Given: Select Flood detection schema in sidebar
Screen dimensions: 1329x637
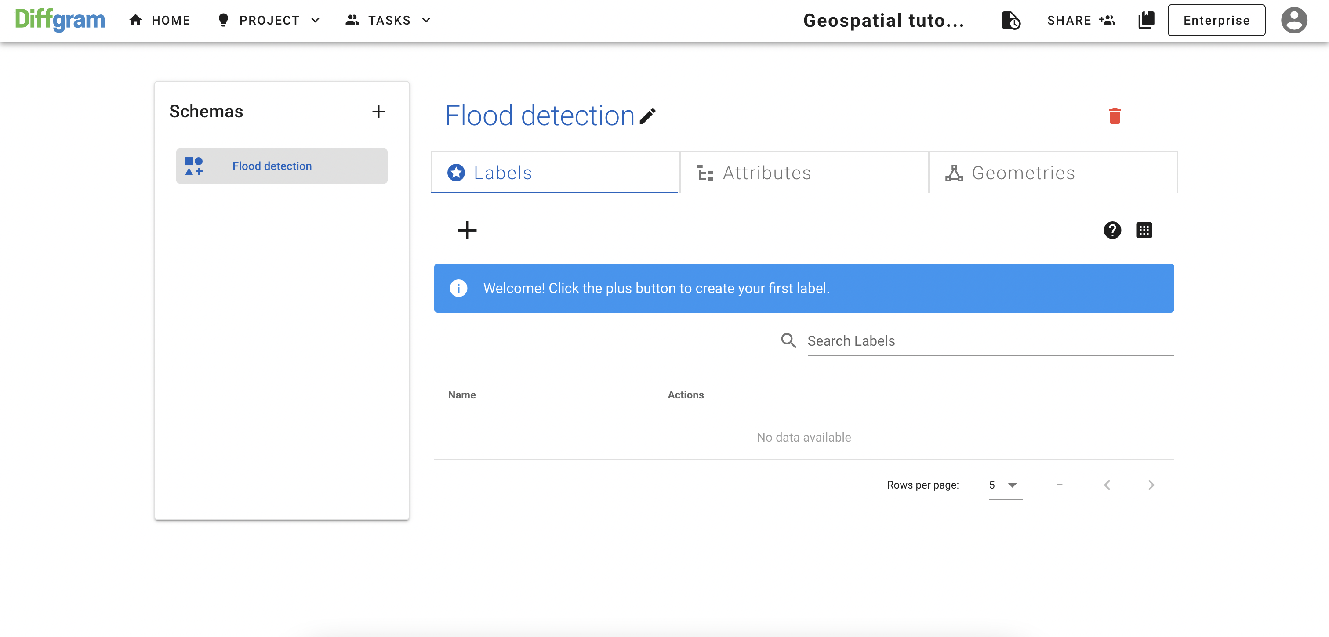Looking at the screenshot, I should tap(280, 166).
